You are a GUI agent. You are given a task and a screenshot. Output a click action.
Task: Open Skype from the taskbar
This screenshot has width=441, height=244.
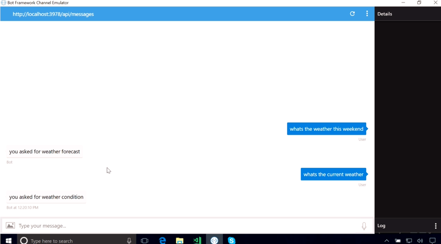point(231,241)
